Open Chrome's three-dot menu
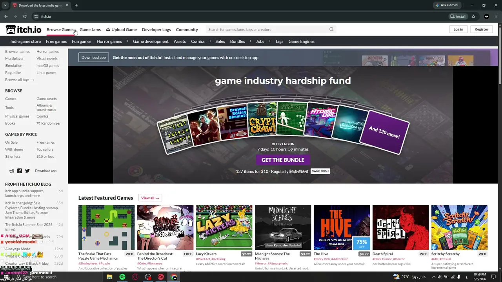Viewport: 502px width, 282px height. (496, 16)
